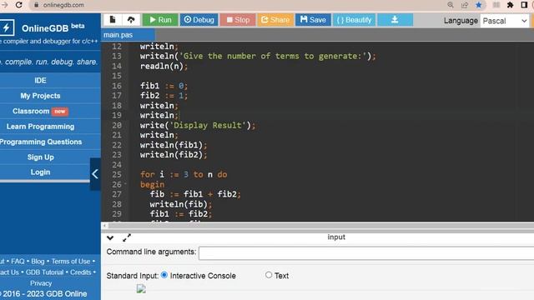Click the bookmark star icon
The height and width of the screenshot is (300, 534).
coord(478,5)
